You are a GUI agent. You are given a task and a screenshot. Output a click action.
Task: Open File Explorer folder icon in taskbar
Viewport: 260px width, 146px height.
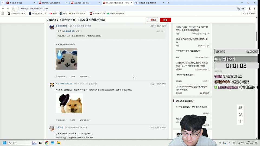58,143
